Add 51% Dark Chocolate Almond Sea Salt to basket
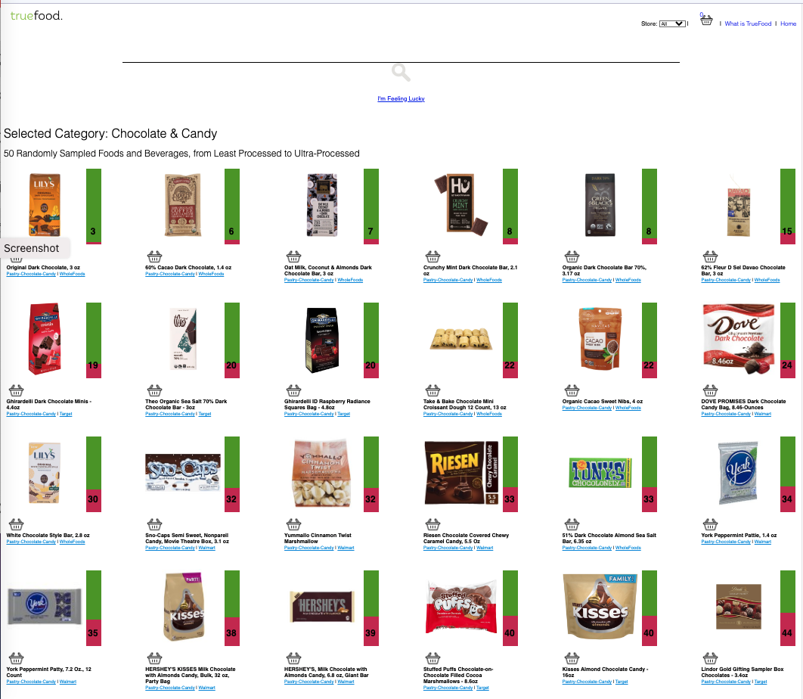803x699 pixels. tap(572, 524)
